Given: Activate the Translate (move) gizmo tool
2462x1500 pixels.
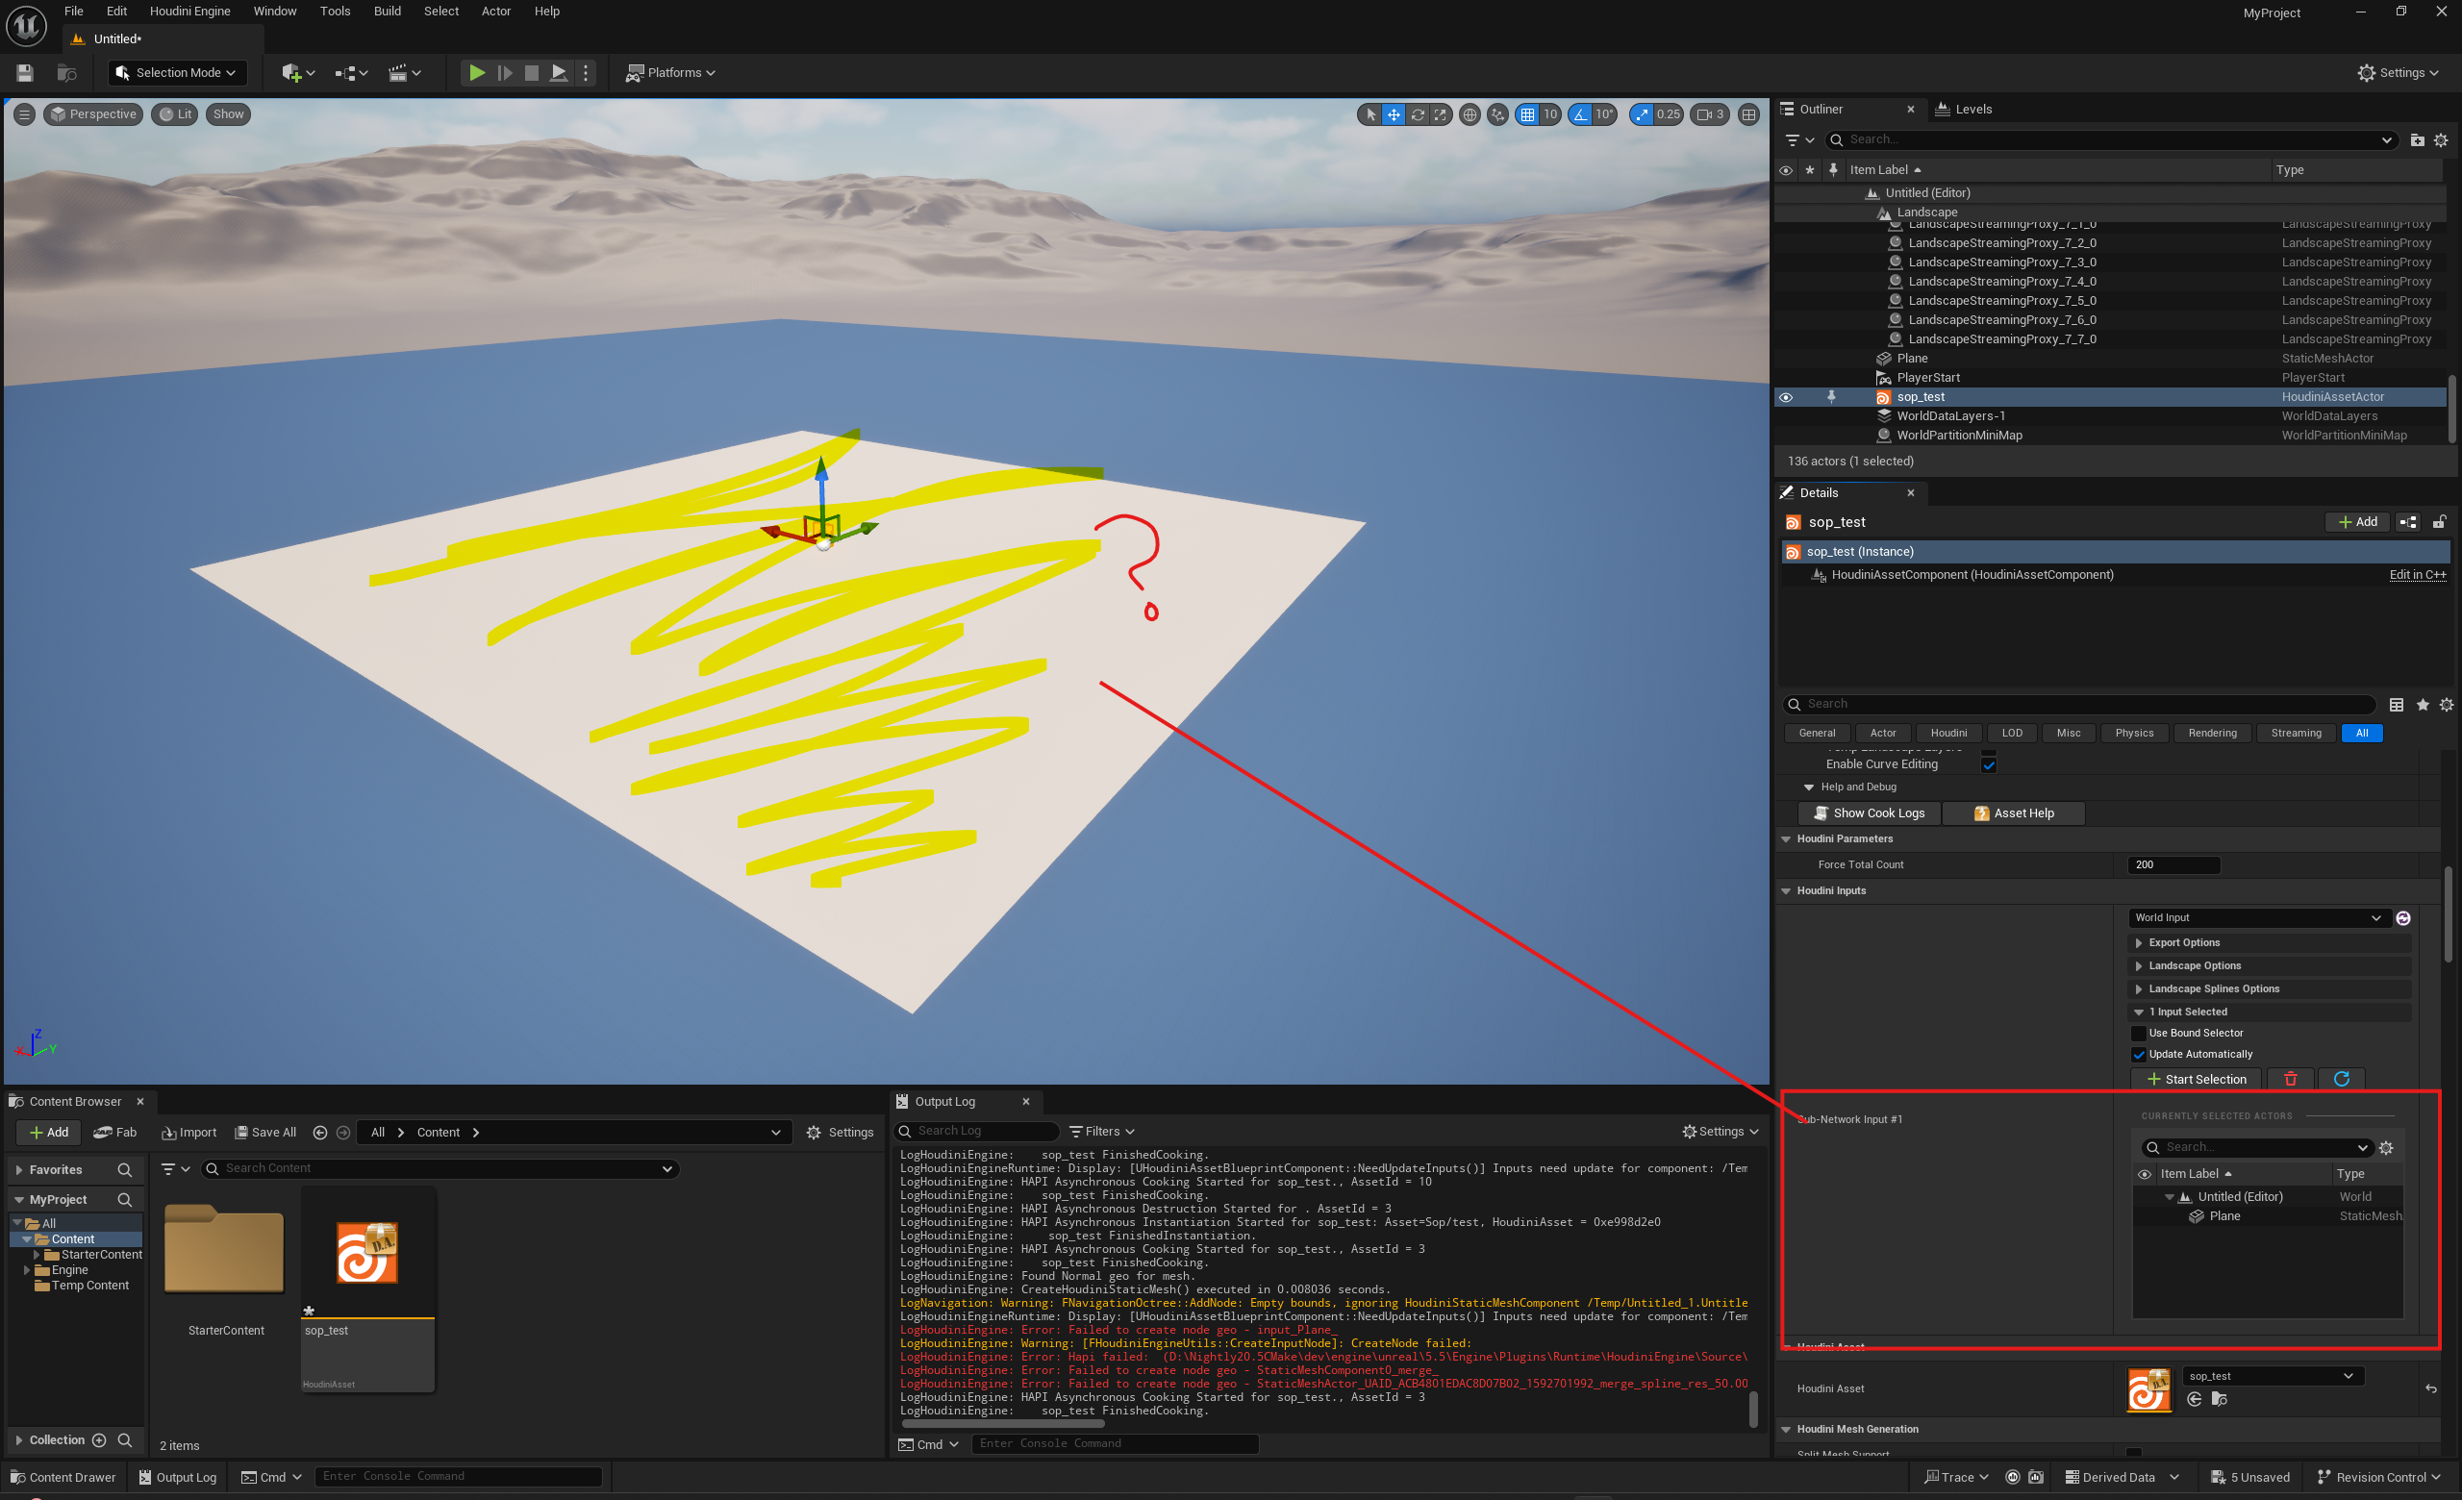Looking at the screenshot, I should (1393, 114).
